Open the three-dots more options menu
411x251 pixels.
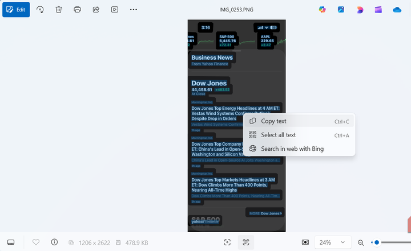click(x=134, y=10)
